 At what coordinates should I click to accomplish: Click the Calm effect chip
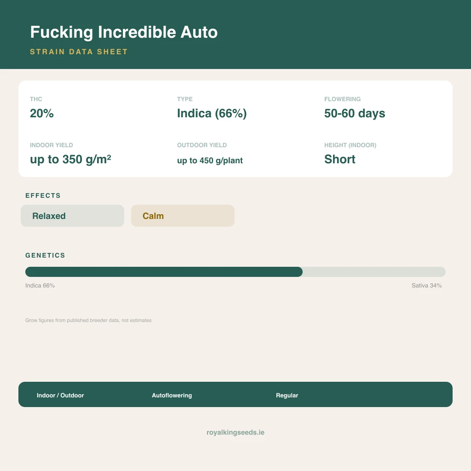(x=183, y=216)
